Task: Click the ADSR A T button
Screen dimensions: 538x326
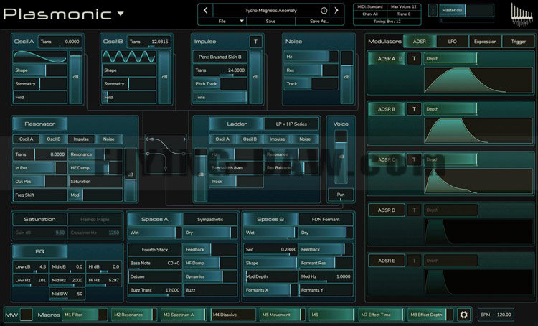Action: (414, 59)
